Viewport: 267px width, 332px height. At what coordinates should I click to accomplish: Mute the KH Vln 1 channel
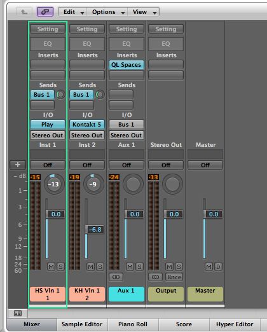click(90, 266)
